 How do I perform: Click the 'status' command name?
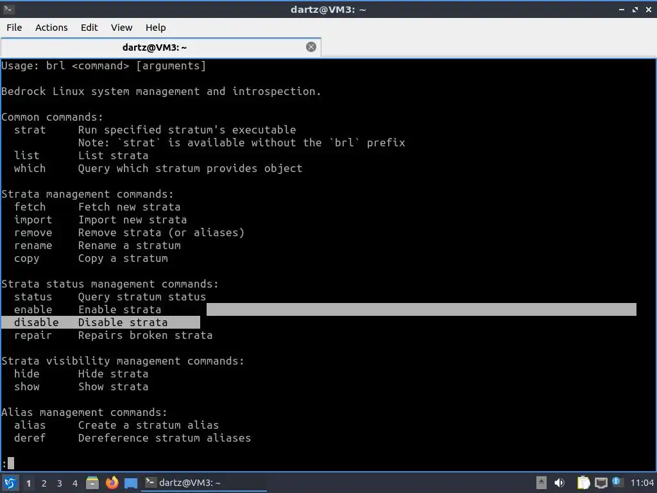tap(33, 297)
